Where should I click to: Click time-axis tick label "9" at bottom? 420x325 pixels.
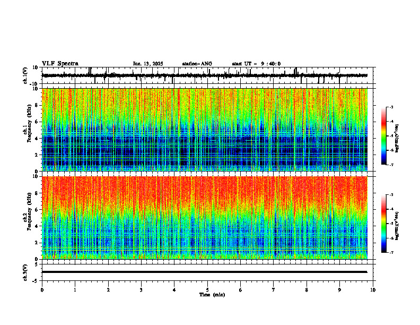click(339, 290)
